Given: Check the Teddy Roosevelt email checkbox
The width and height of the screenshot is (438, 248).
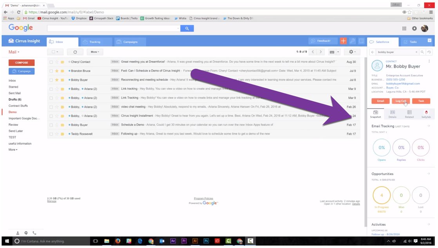Looking at the screenshot, I should pos(51,134).
